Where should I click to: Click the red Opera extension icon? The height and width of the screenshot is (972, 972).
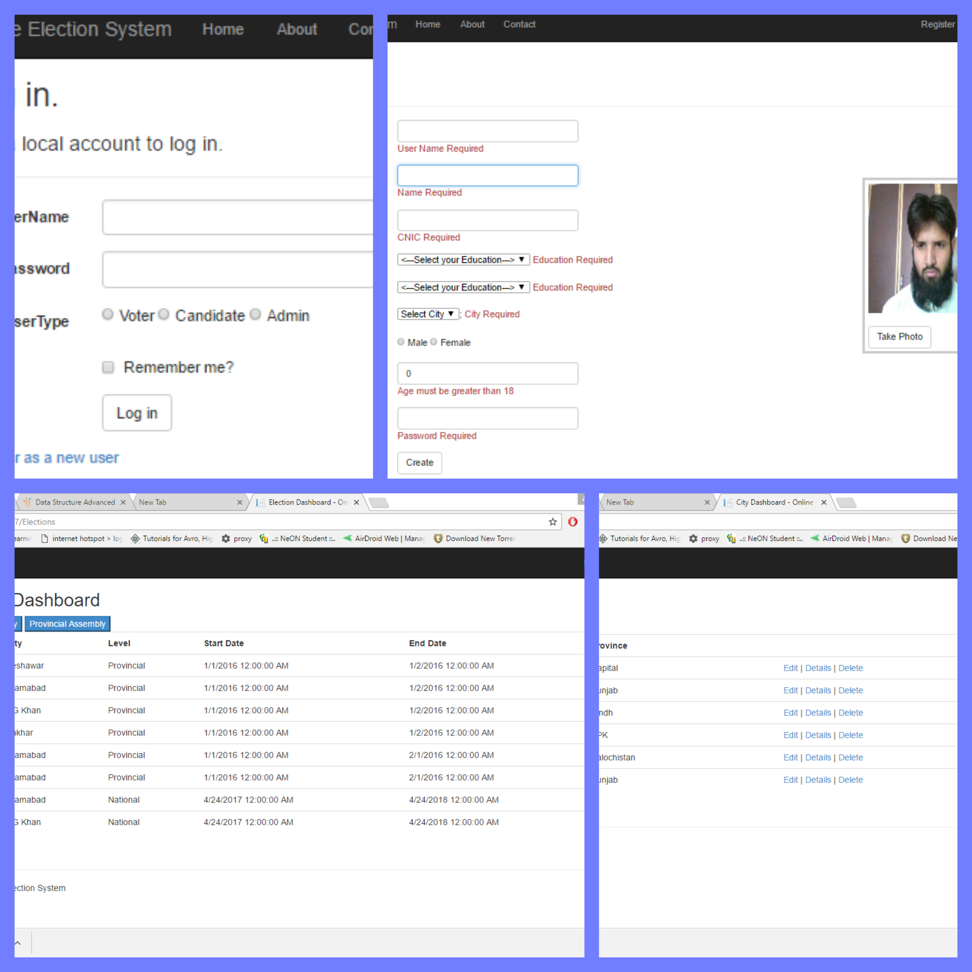573,521
